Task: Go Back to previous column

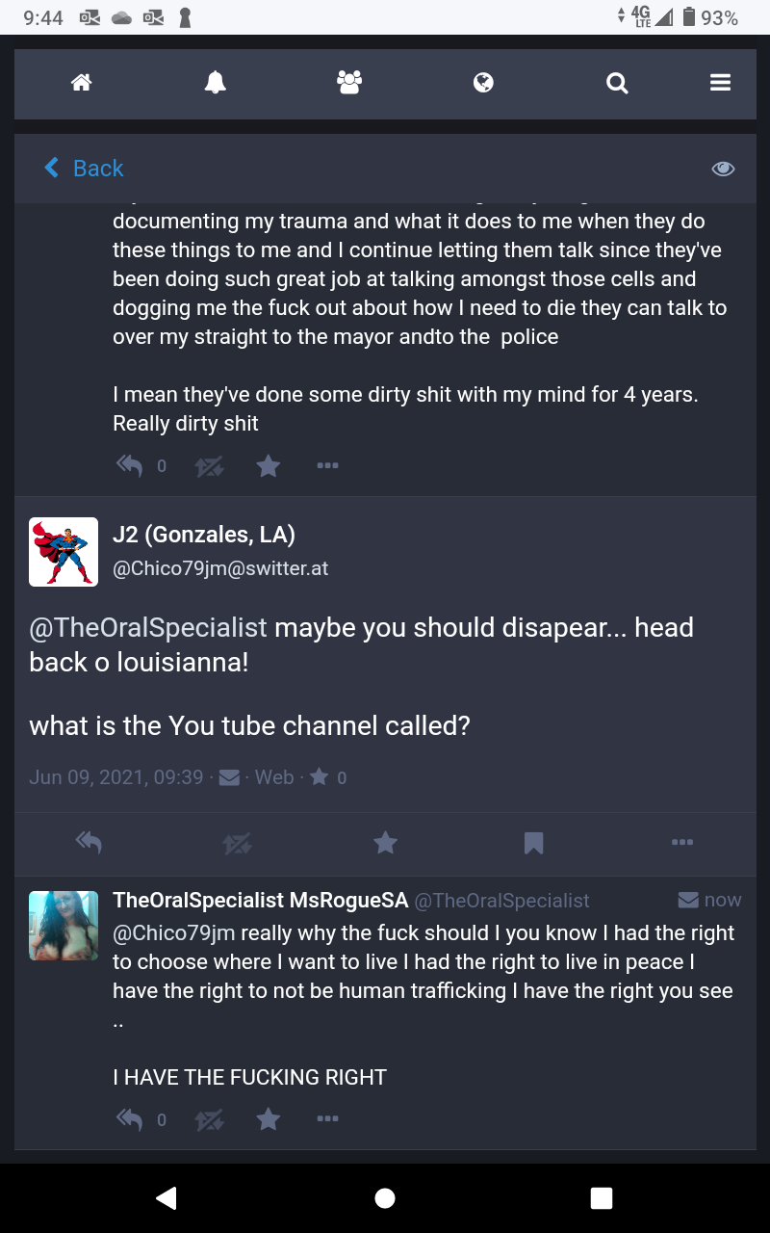Action: pos(85,169)
